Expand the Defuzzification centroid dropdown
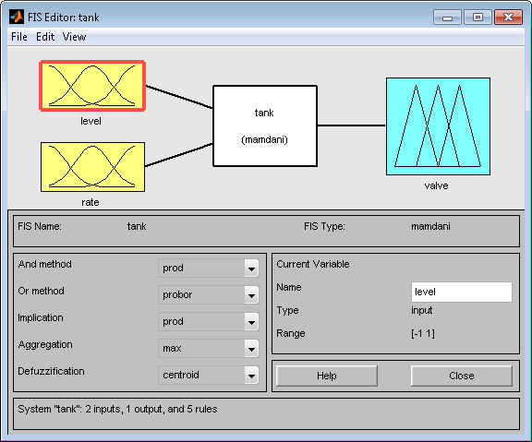Viewport: 532px width, 442px height. 209,376
